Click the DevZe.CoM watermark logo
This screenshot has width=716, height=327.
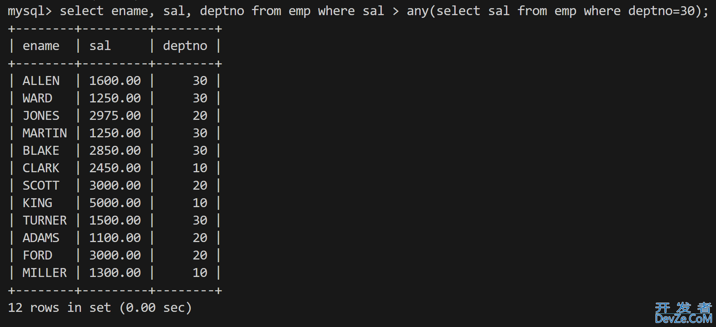[683, 313]
